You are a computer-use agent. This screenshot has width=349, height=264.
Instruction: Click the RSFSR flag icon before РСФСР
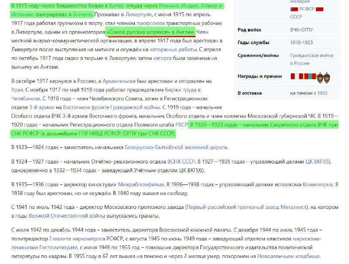point(294,9)
